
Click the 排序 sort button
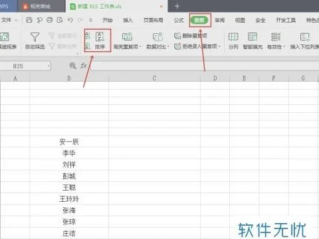(100, 40)
